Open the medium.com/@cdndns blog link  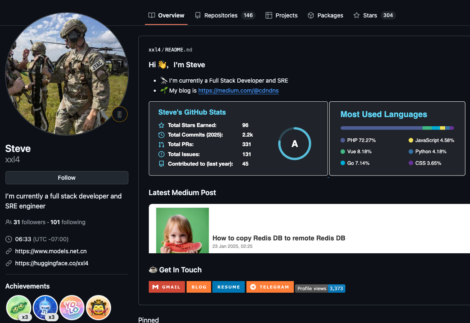click(x=238, y=91)
